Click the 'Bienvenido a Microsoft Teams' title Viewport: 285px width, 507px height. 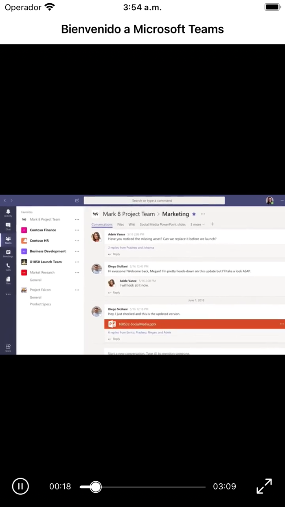(x=142, y=29)
